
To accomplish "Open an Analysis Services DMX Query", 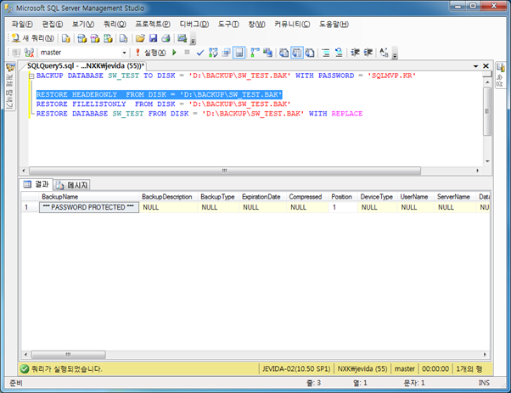I will coord(95,38).
